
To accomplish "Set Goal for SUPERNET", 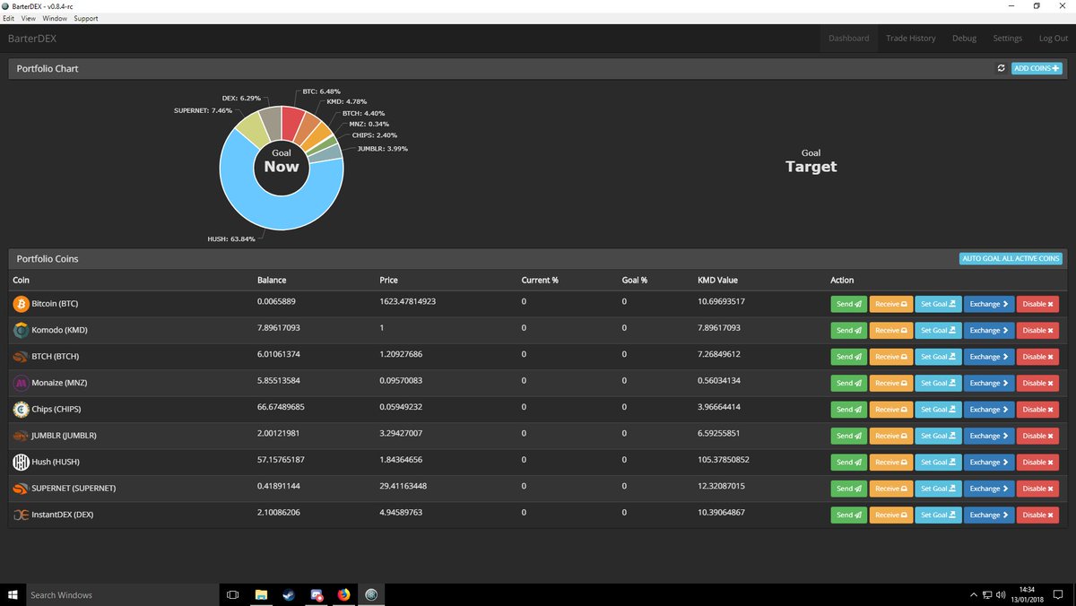I will coord(938,489).
